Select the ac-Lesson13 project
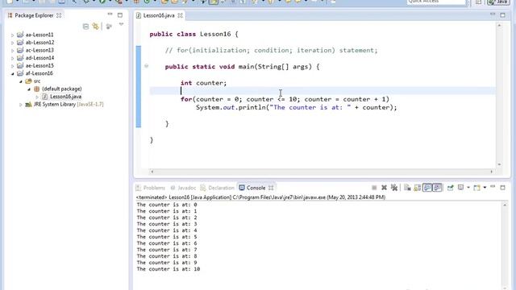This screenshot has height=290, width=516. tap(40, 50)
